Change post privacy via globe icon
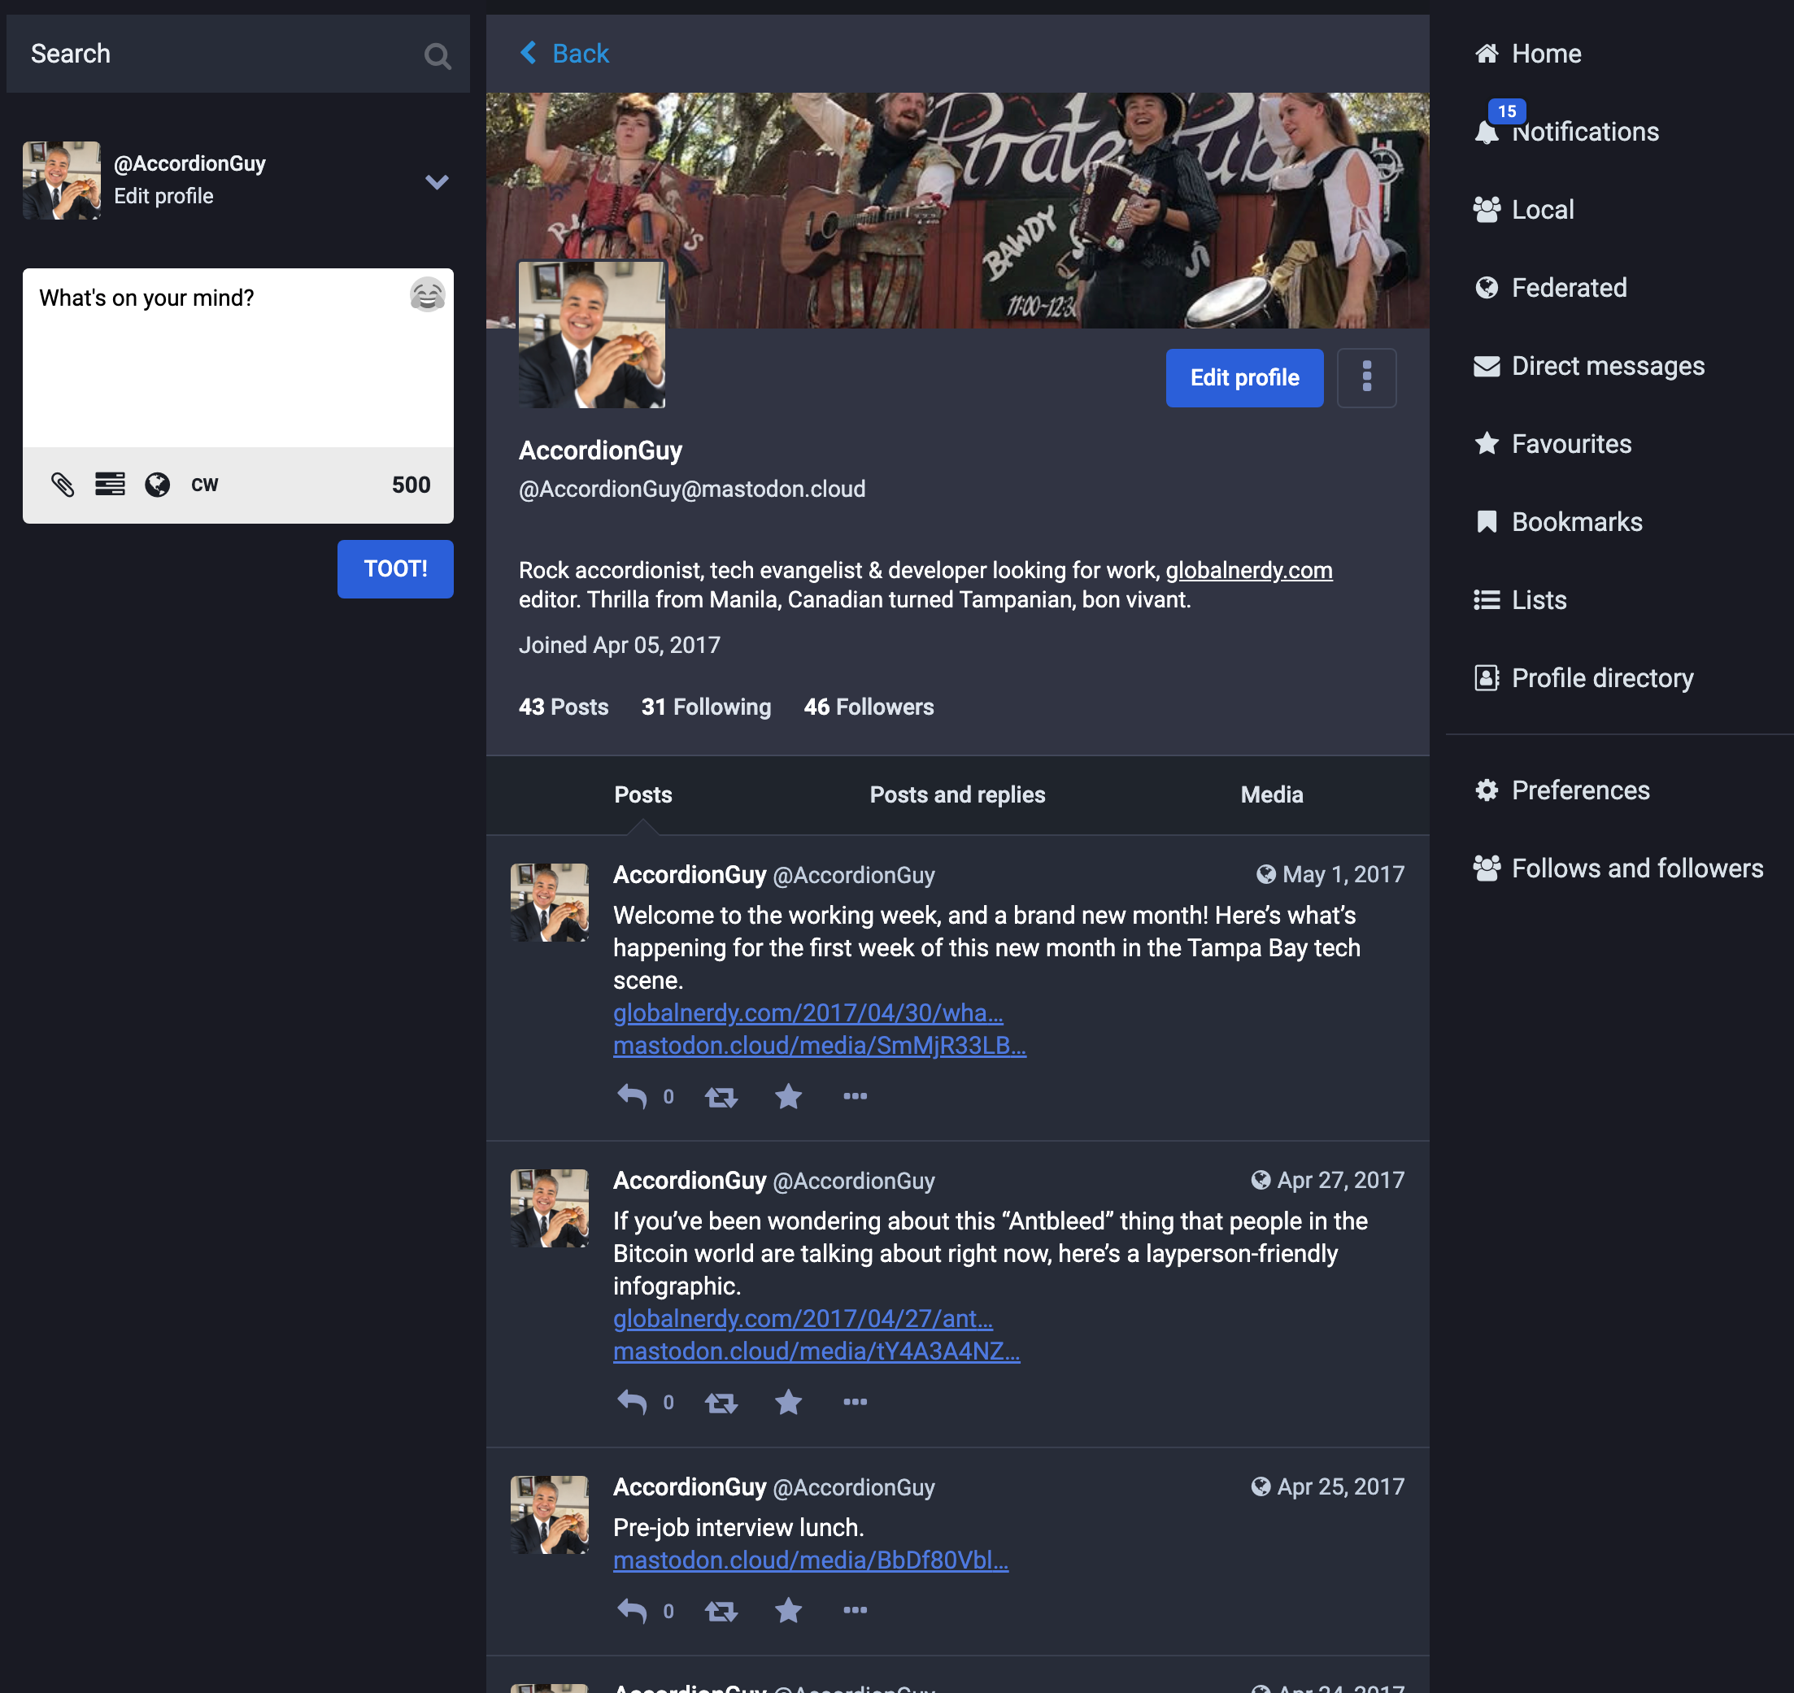Image resolution: width=1794 pixels, height=1693 pixels. coord(157,485)
